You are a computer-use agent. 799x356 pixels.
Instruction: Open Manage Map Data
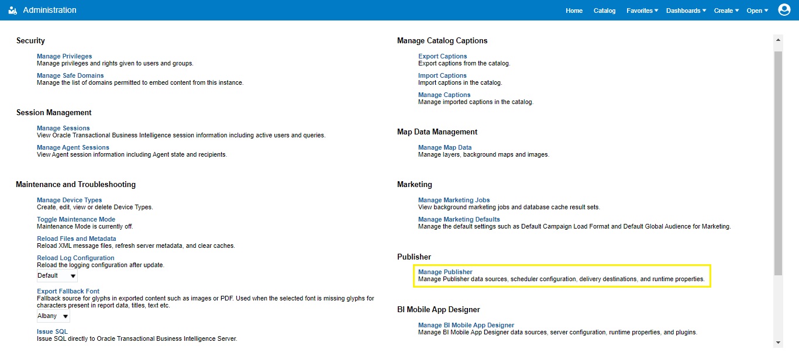tap(445, 147)
